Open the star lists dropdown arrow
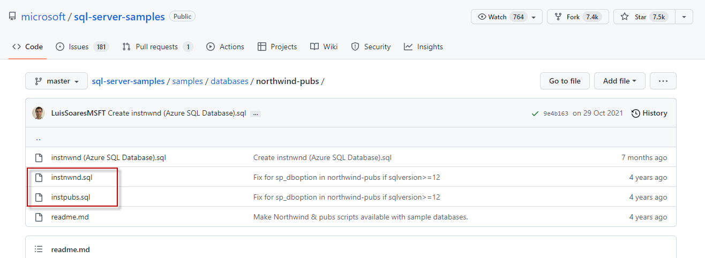705x258 pixels. pos(684,17)
